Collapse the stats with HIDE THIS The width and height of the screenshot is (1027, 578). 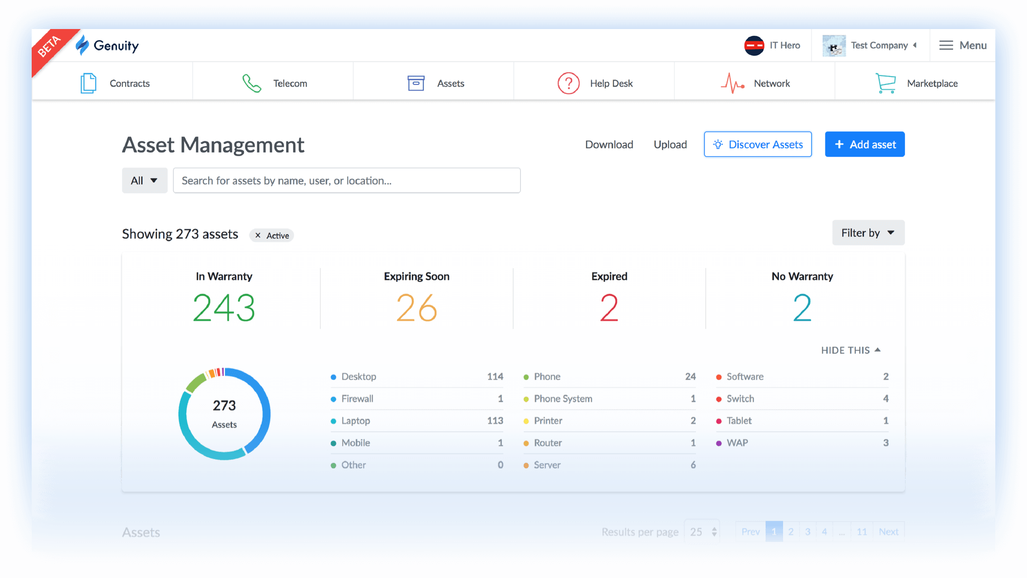click(851, 350)
